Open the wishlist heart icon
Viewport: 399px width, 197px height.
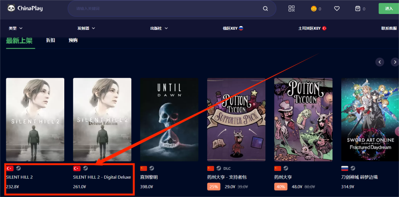(x=337, y=9)
